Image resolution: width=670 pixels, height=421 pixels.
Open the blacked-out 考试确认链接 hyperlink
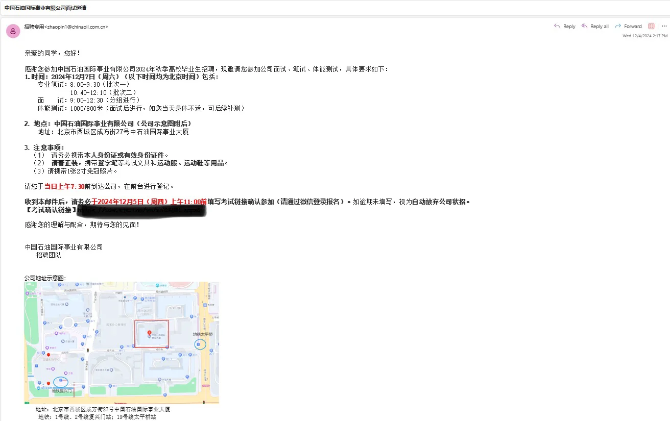141,210
